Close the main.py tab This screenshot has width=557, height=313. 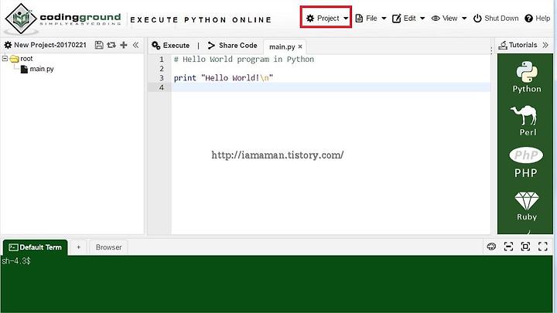tap(300, 47)
